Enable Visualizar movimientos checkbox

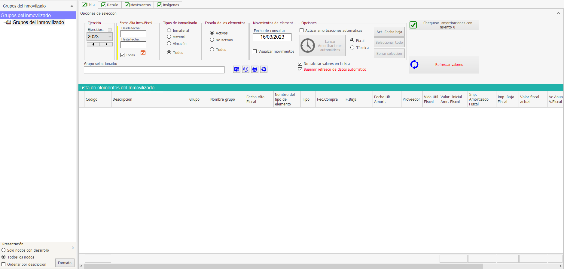[x=255, y=52]
